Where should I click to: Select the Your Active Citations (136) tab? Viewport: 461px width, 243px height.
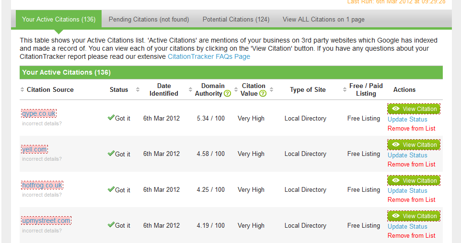(58, 20)
